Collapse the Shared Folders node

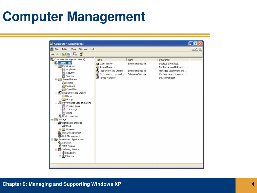point(56,79)
